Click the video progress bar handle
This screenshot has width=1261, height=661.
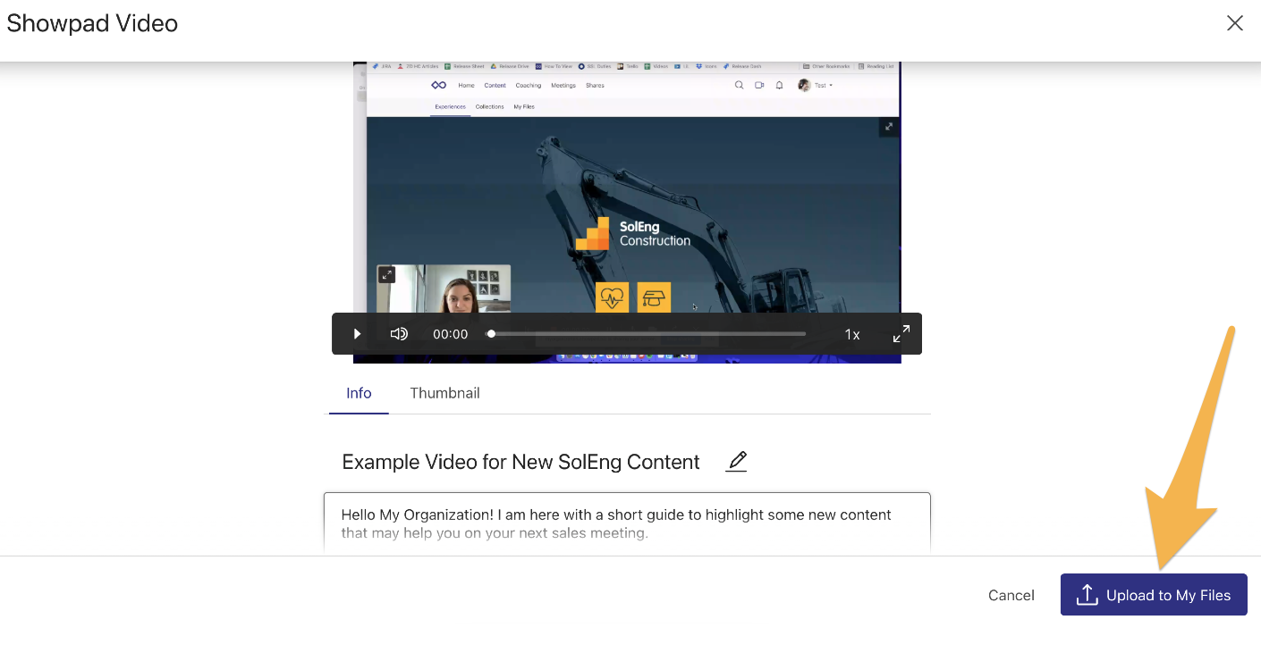click(x=491, y=333)
